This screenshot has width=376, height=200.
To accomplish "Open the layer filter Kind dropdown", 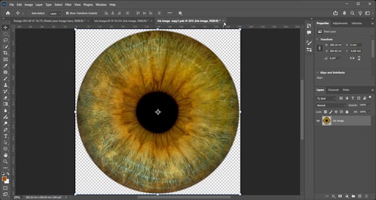I will click(326, 98).
